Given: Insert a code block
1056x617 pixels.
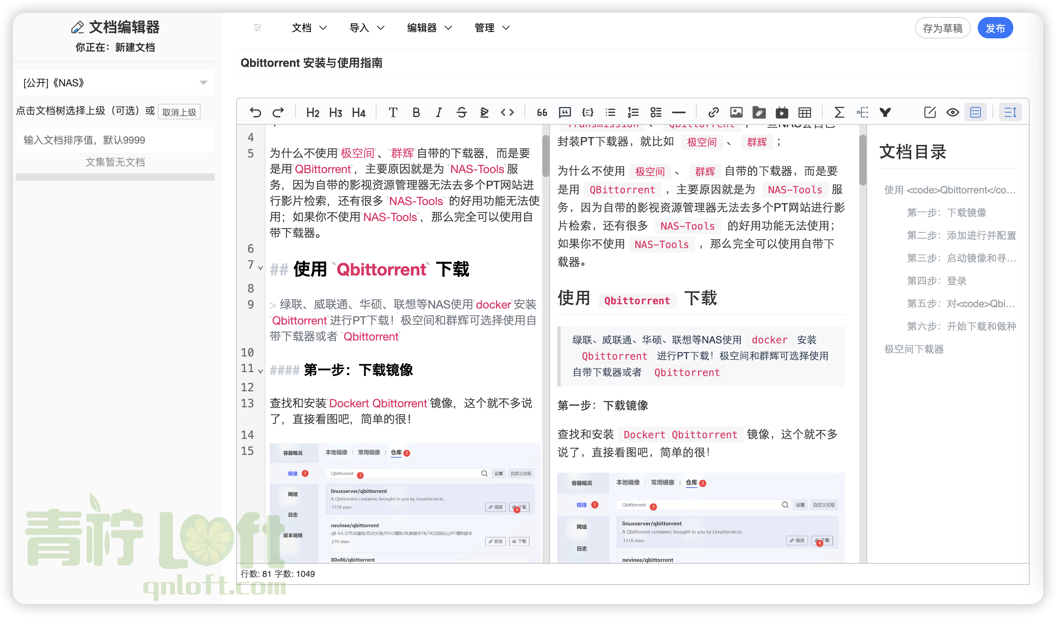Looking at the screenshot, I should tap(587, 112).
